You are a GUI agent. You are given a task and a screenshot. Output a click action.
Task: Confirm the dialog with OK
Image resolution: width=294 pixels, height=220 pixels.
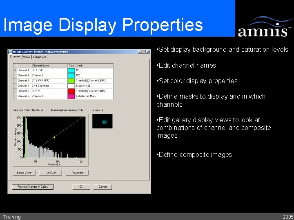tap(81, 187)
